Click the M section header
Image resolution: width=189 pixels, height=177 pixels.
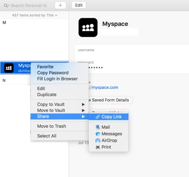pyautogui.click(x=5, y=23)
